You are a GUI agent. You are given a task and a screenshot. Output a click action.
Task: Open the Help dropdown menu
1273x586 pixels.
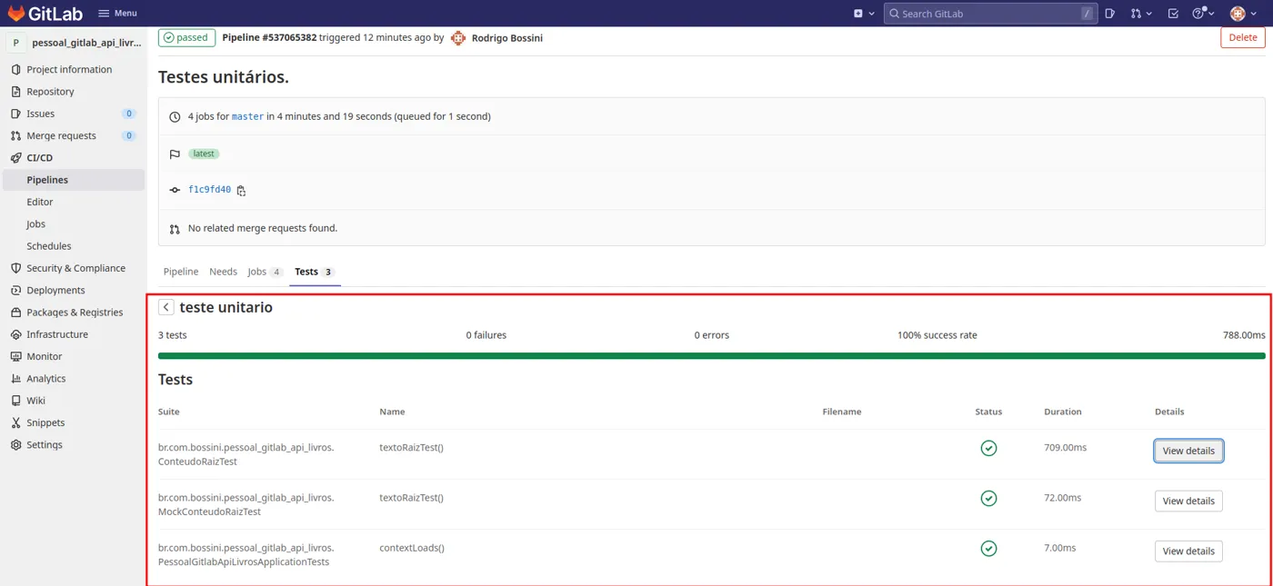[x=1204, y=14]
